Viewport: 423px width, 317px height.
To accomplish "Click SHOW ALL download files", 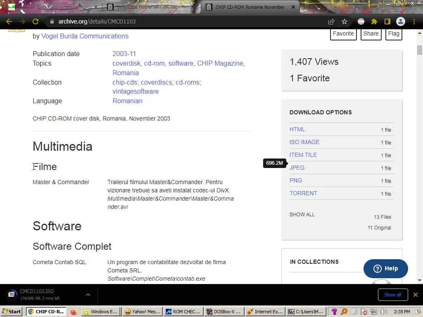I will pyautogui.click(x=302, y=215).
